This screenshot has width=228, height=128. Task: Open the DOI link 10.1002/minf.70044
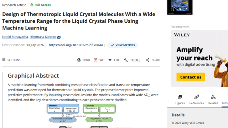pos(76,45)
